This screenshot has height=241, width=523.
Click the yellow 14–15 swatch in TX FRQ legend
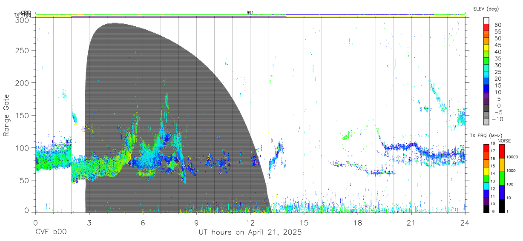[486, 170]
